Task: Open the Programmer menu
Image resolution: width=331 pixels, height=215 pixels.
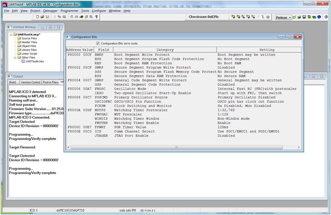Action: [69, 11]
